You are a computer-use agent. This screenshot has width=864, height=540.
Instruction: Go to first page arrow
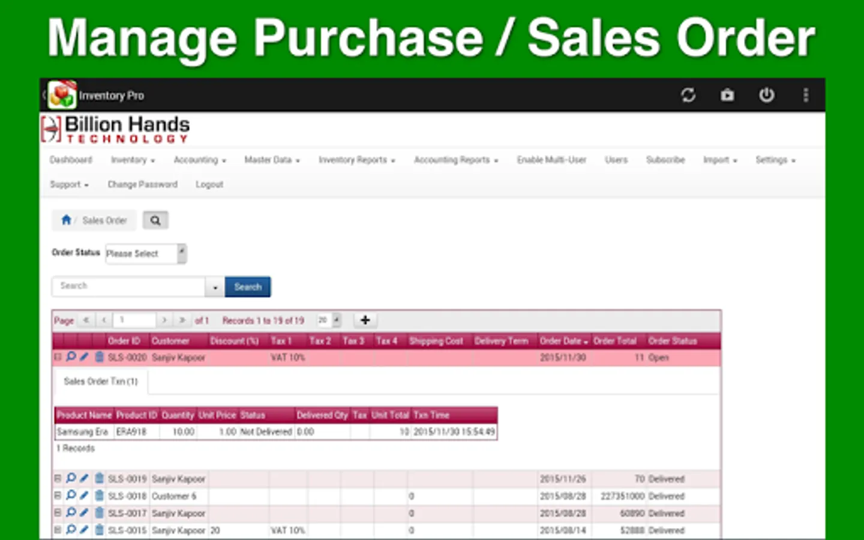(x=86, y=320)
